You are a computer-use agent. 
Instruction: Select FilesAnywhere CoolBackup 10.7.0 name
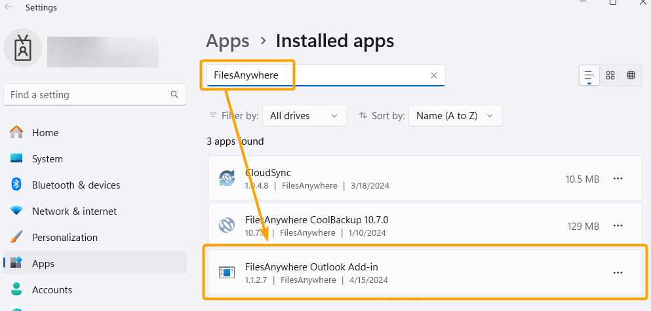click(x=317, y=219)
